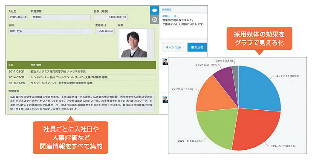The image size is (312, 160).
Task: Click the chart label マイビズ: 6 (15.8 %)
Action: tap(182, 89)
